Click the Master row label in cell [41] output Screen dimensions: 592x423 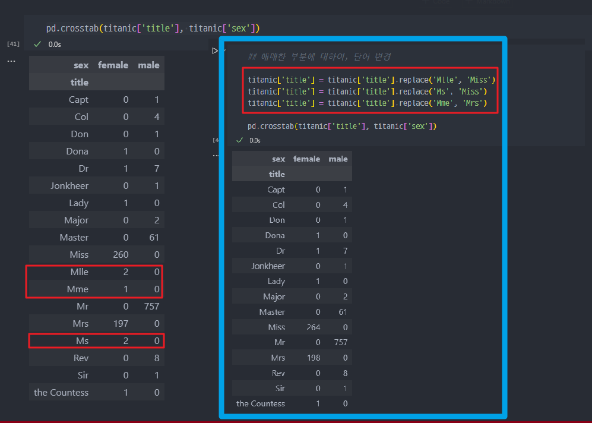pos(74,238)
